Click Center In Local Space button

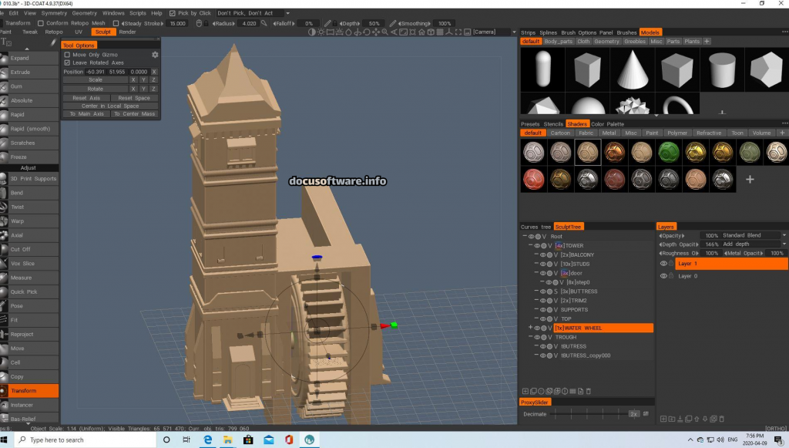[110, 106]
